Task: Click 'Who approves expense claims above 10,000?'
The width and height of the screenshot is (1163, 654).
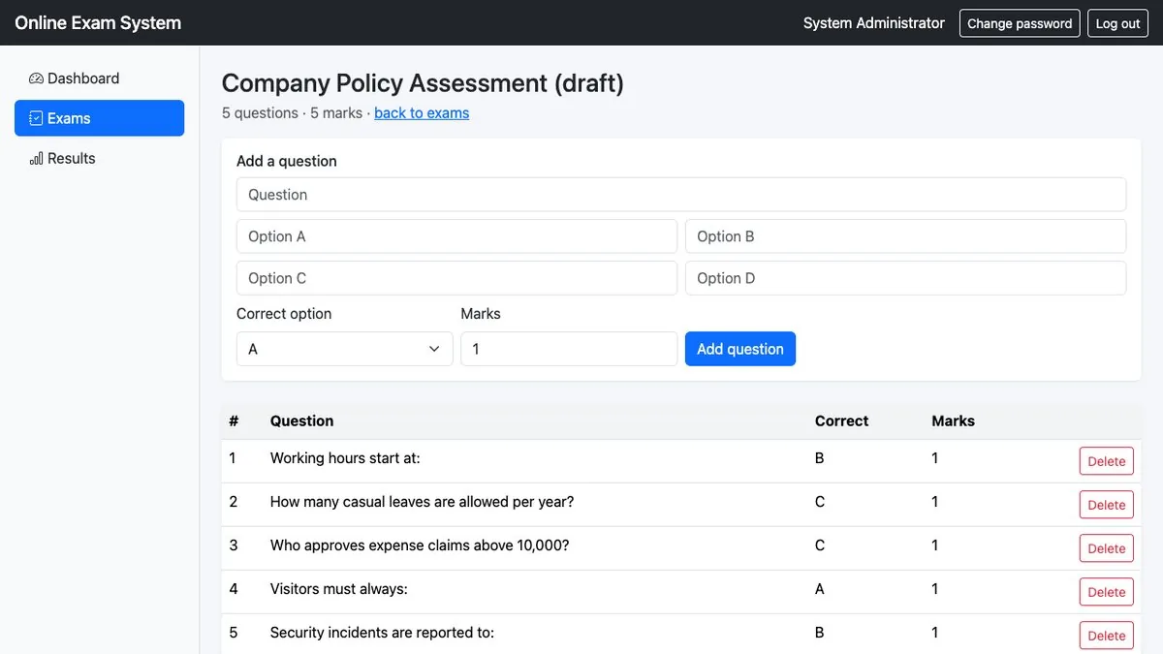Action: point(420,545)
